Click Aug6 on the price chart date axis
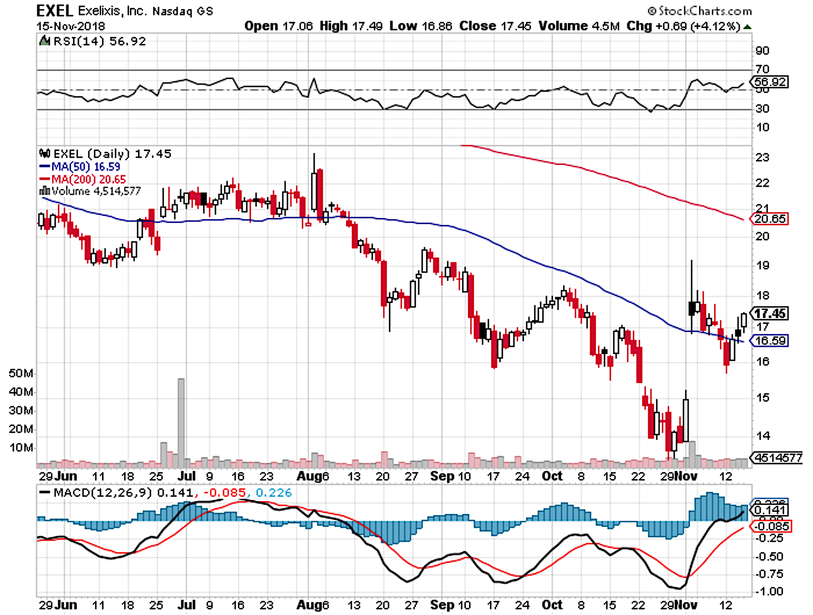Image resolution: width=813 pixels, height=615 pixels. (313, 476)
